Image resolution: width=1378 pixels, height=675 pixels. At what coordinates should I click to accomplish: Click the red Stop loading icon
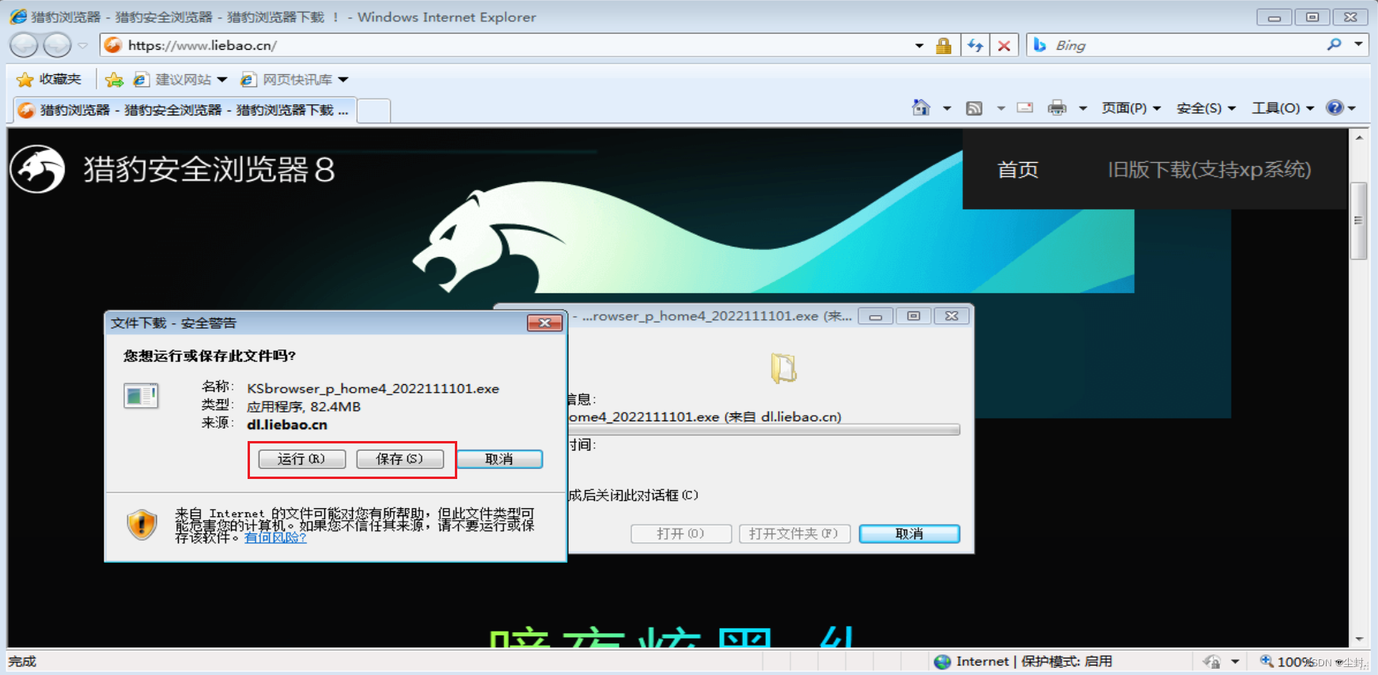(x=1004, y=46)
